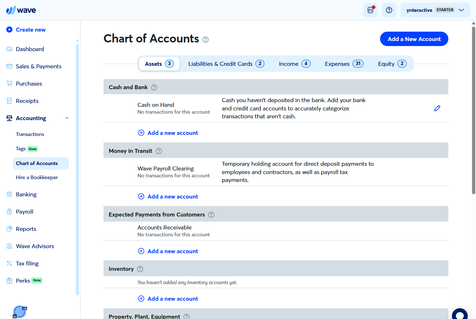Click the Wave Advisors people icon
Screen dimensions: 476x319
point(9,246)
